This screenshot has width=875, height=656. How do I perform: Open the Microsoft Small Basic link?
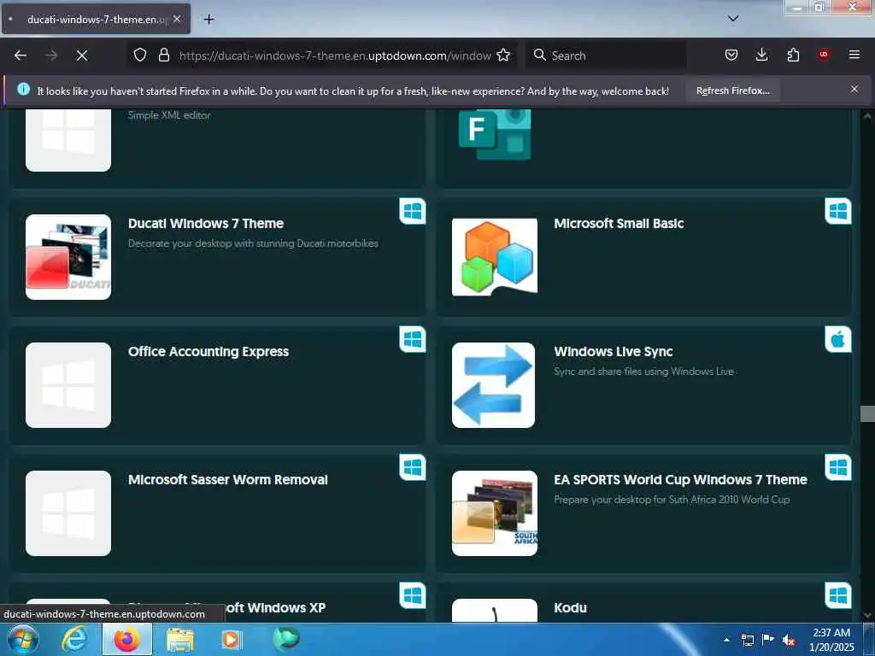[619, 224]
